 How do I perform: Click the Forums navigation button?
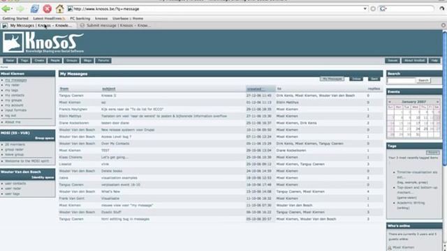click(x=103, y=61)
